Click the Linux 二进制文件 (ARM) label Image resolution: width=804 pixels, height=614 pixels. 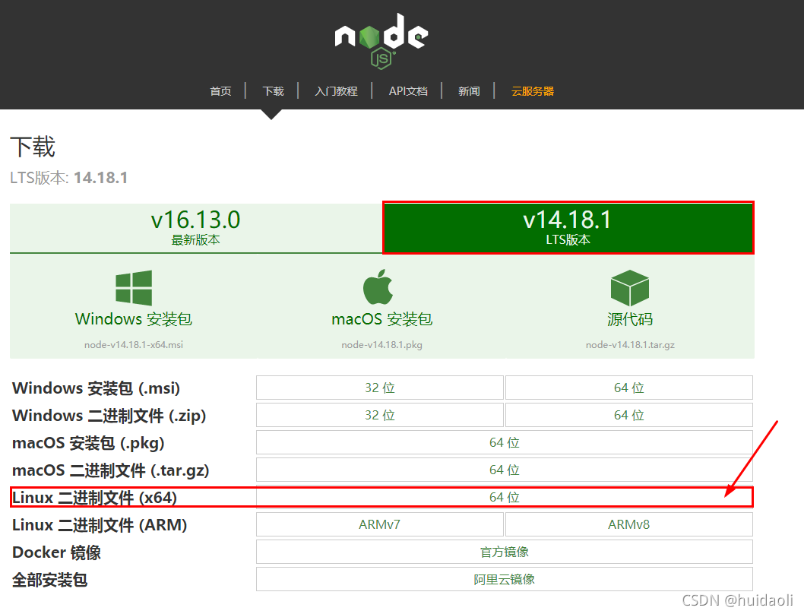(100, 525)
